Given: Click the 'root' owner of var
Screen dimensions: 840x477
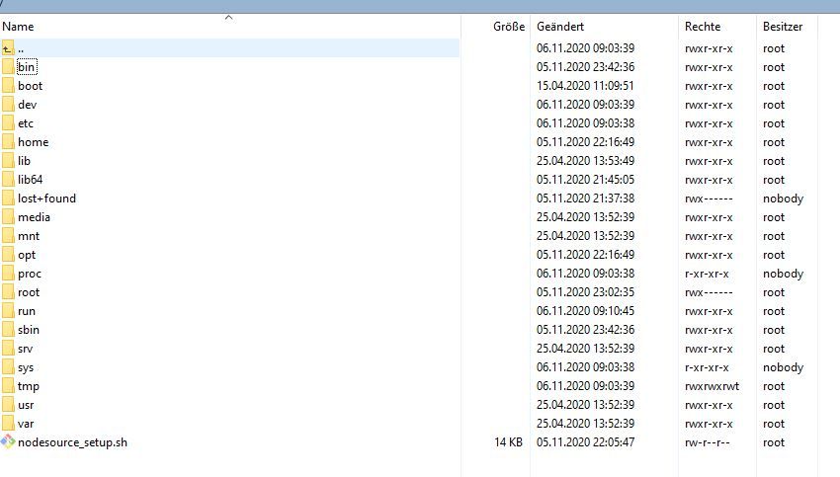Looking at the screenshot, I should (x=774, y=424).
